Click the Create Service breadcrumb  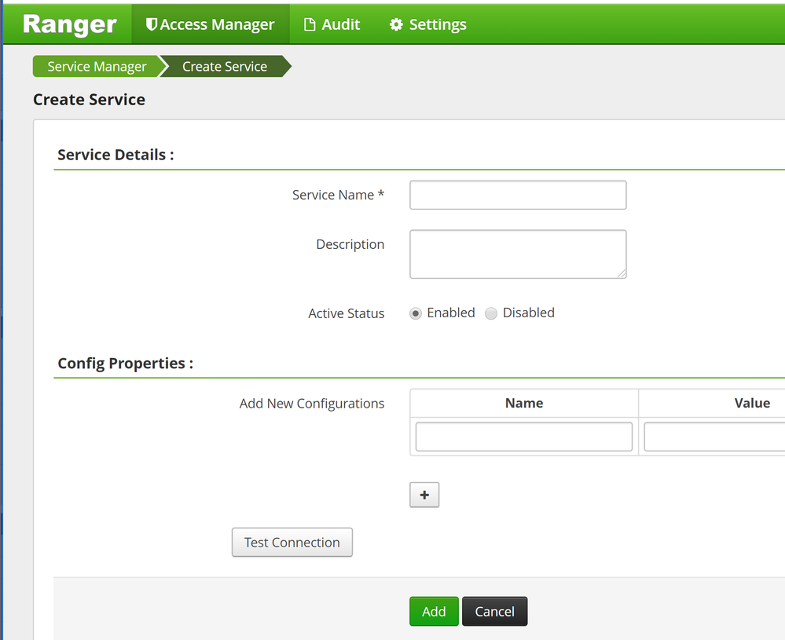click(225, 67)
